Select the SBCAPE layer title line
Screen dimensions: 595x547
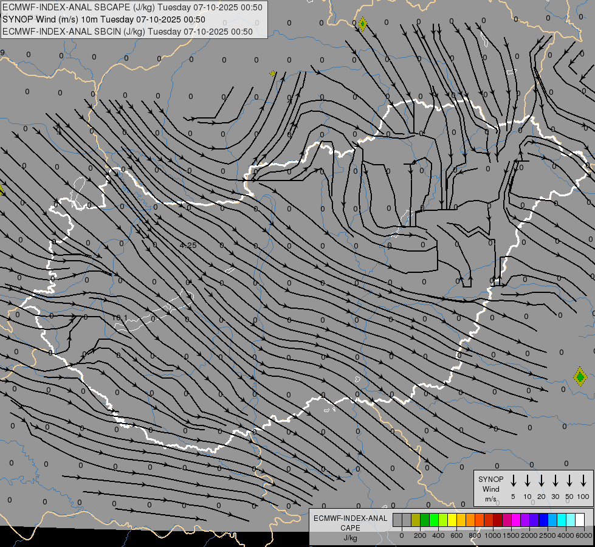[x=132, y=7]
